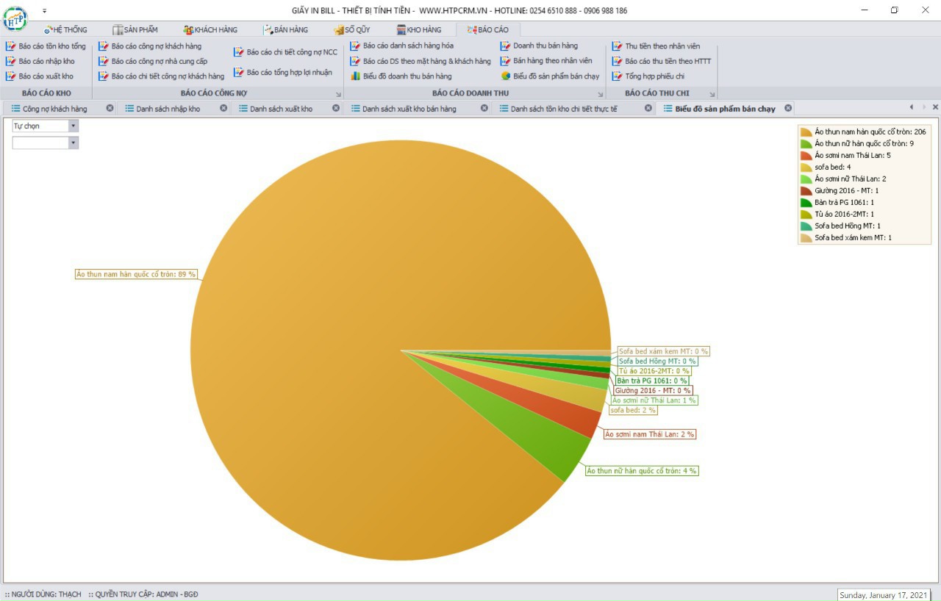Close all document tabs X button
Screen dimensions: 941x601
click(935, 107)
